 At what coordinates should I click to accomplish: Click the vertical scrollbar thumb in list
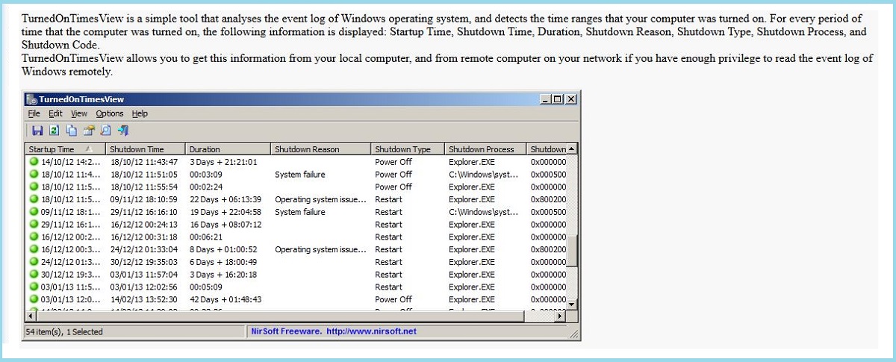click(x=572, y=252)
